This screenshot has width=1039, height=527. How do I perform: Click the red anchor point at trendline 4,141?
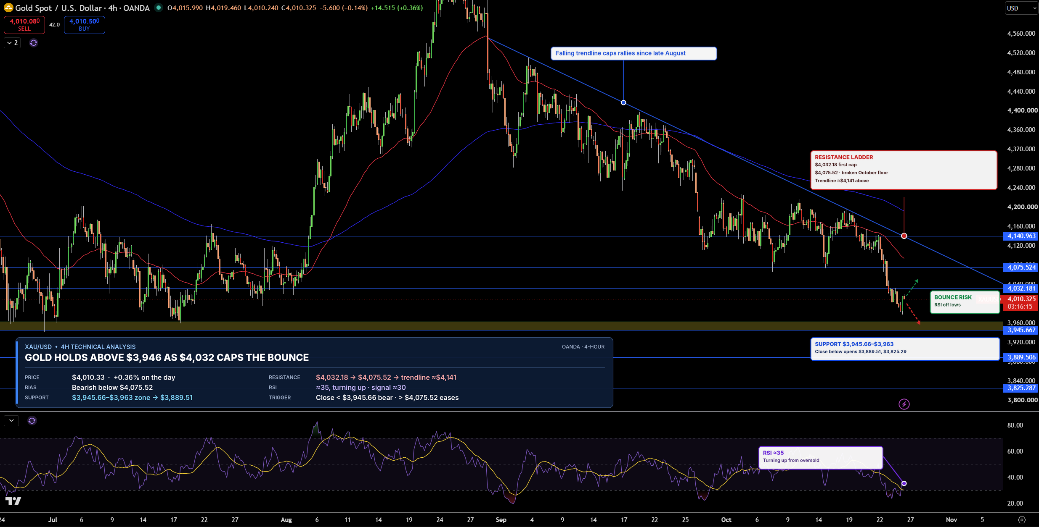click(x=904, y=236)
